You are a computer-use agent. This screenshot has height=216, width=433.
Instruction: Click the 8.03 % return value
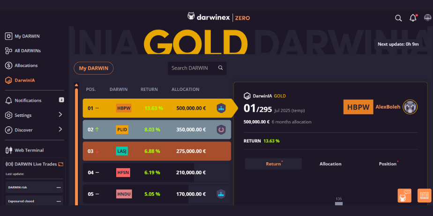[152, 130]
